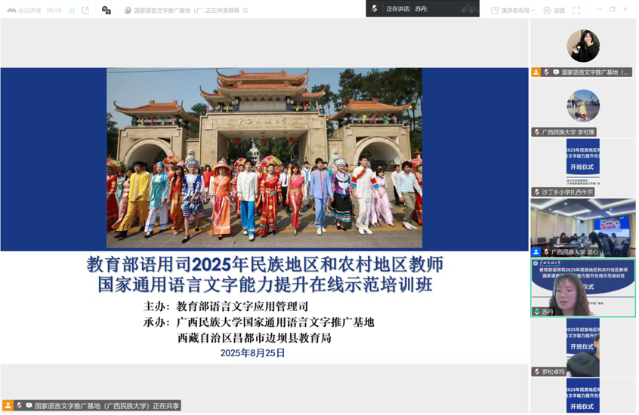Open 设置 settings
Screen dimensions: 639x415
click(554, 11)
